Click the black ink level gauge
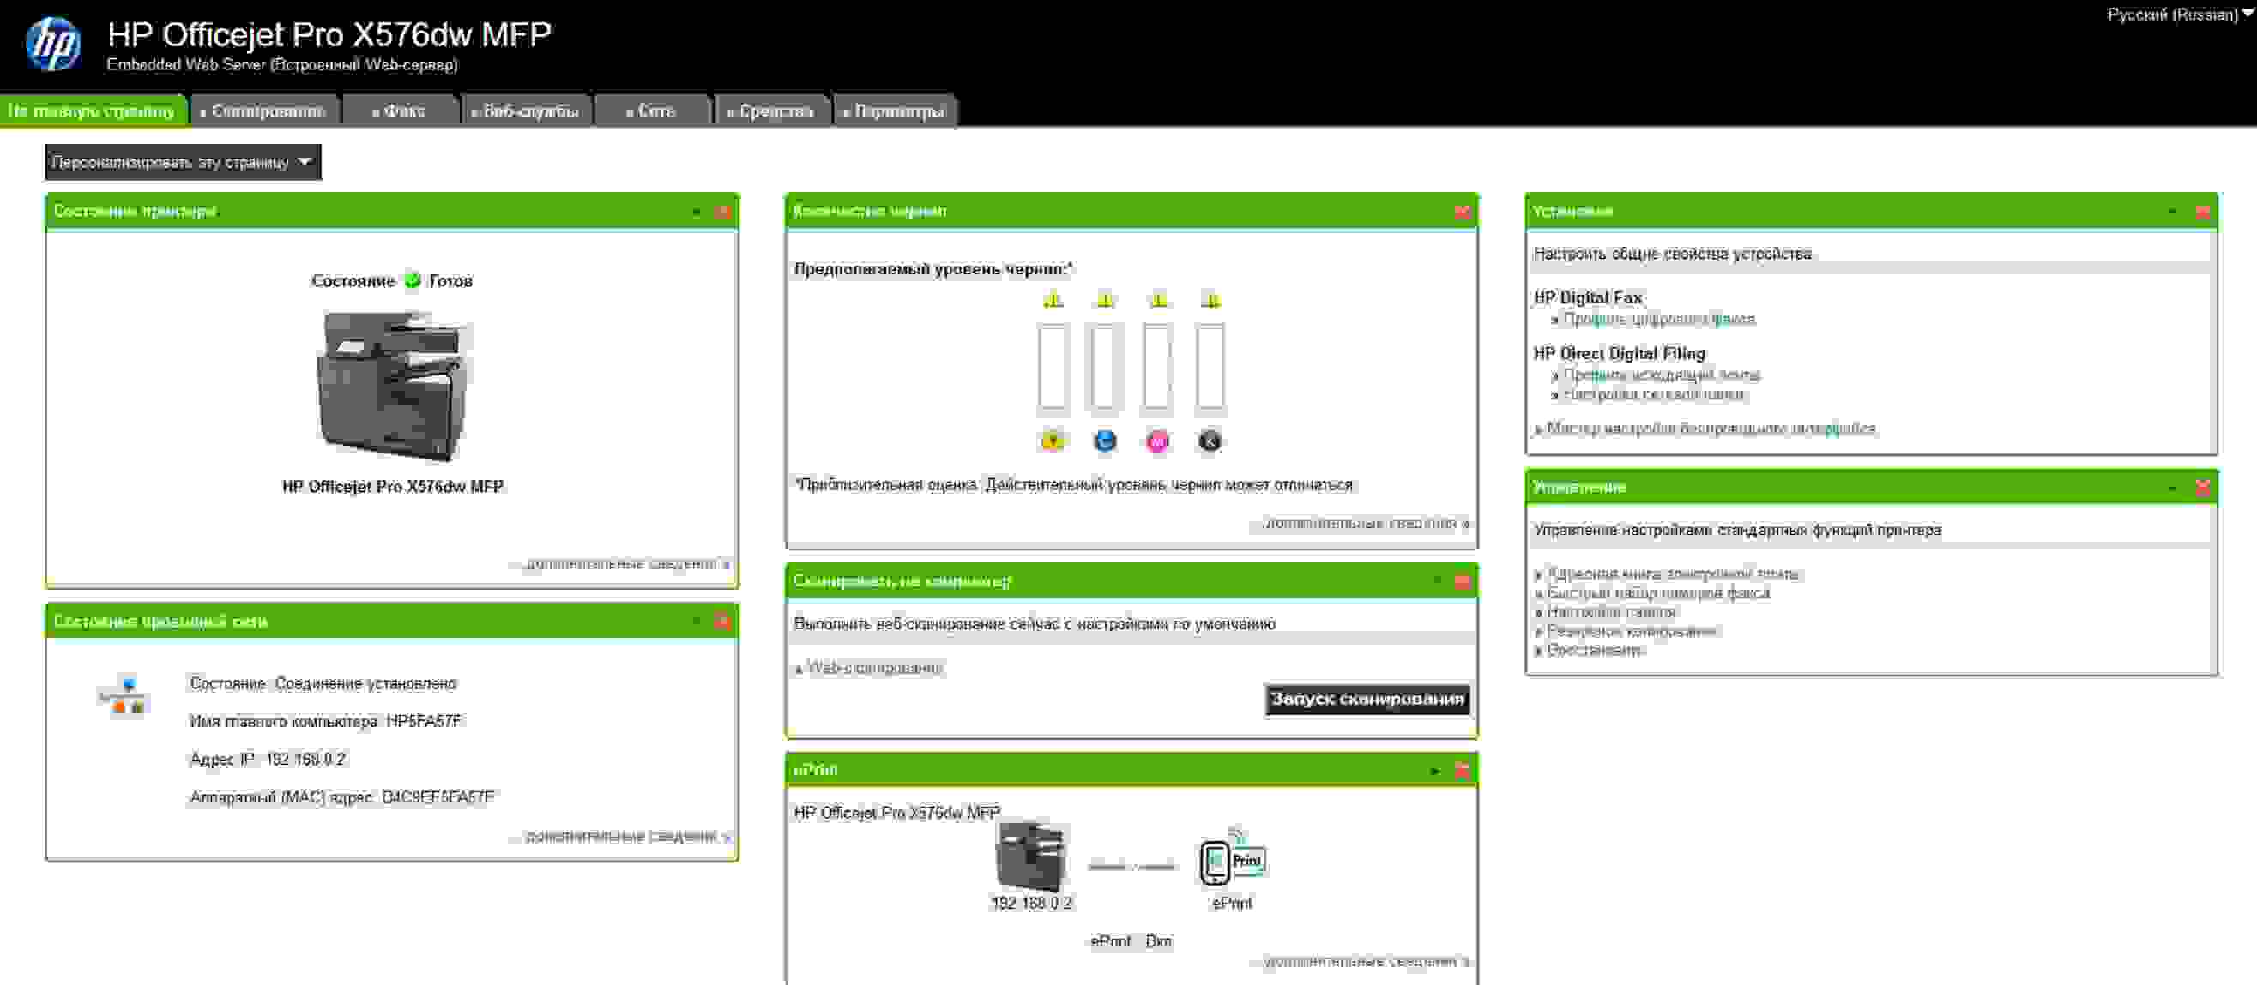Image resolution: width=2257 pixels, height=985 pixels. pos(1210,366)
